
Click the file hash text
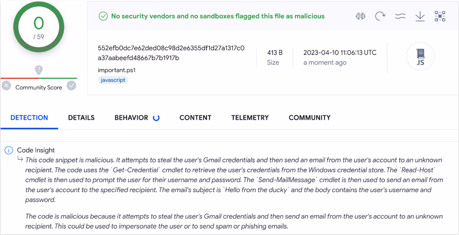pyautogui.click(x=171, y=53)
